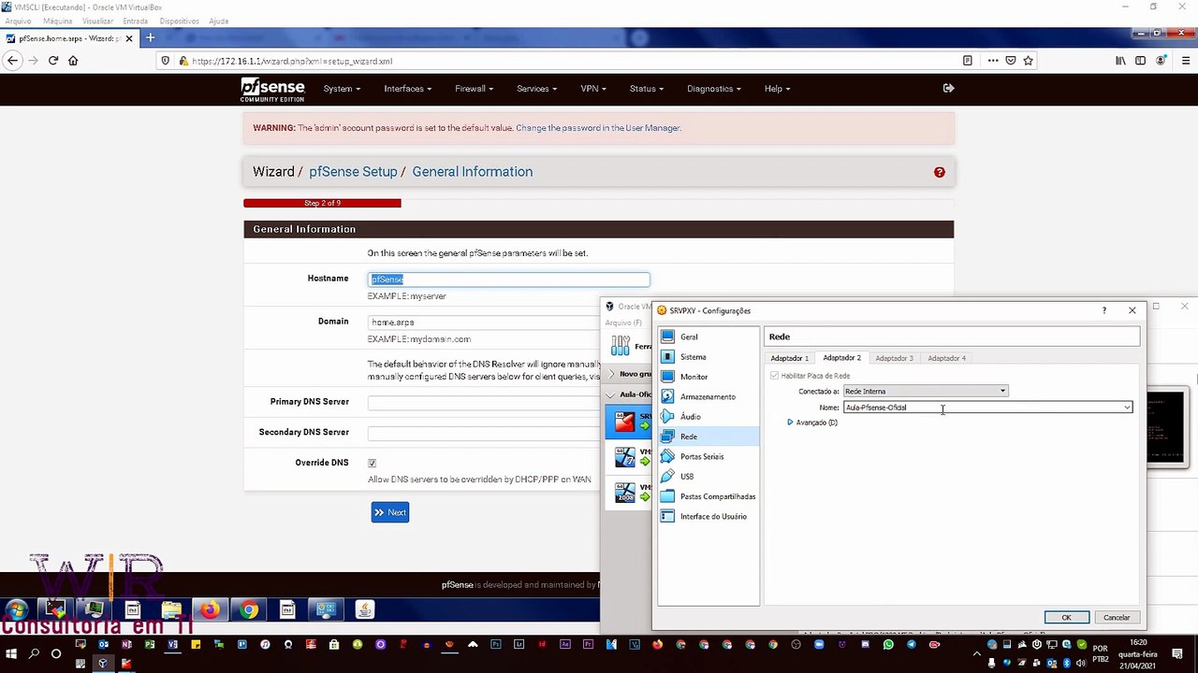The image size is (1198, 673).
Task: Open the Pastas Compartilhadas folder icon
Action: coord(667,496)
